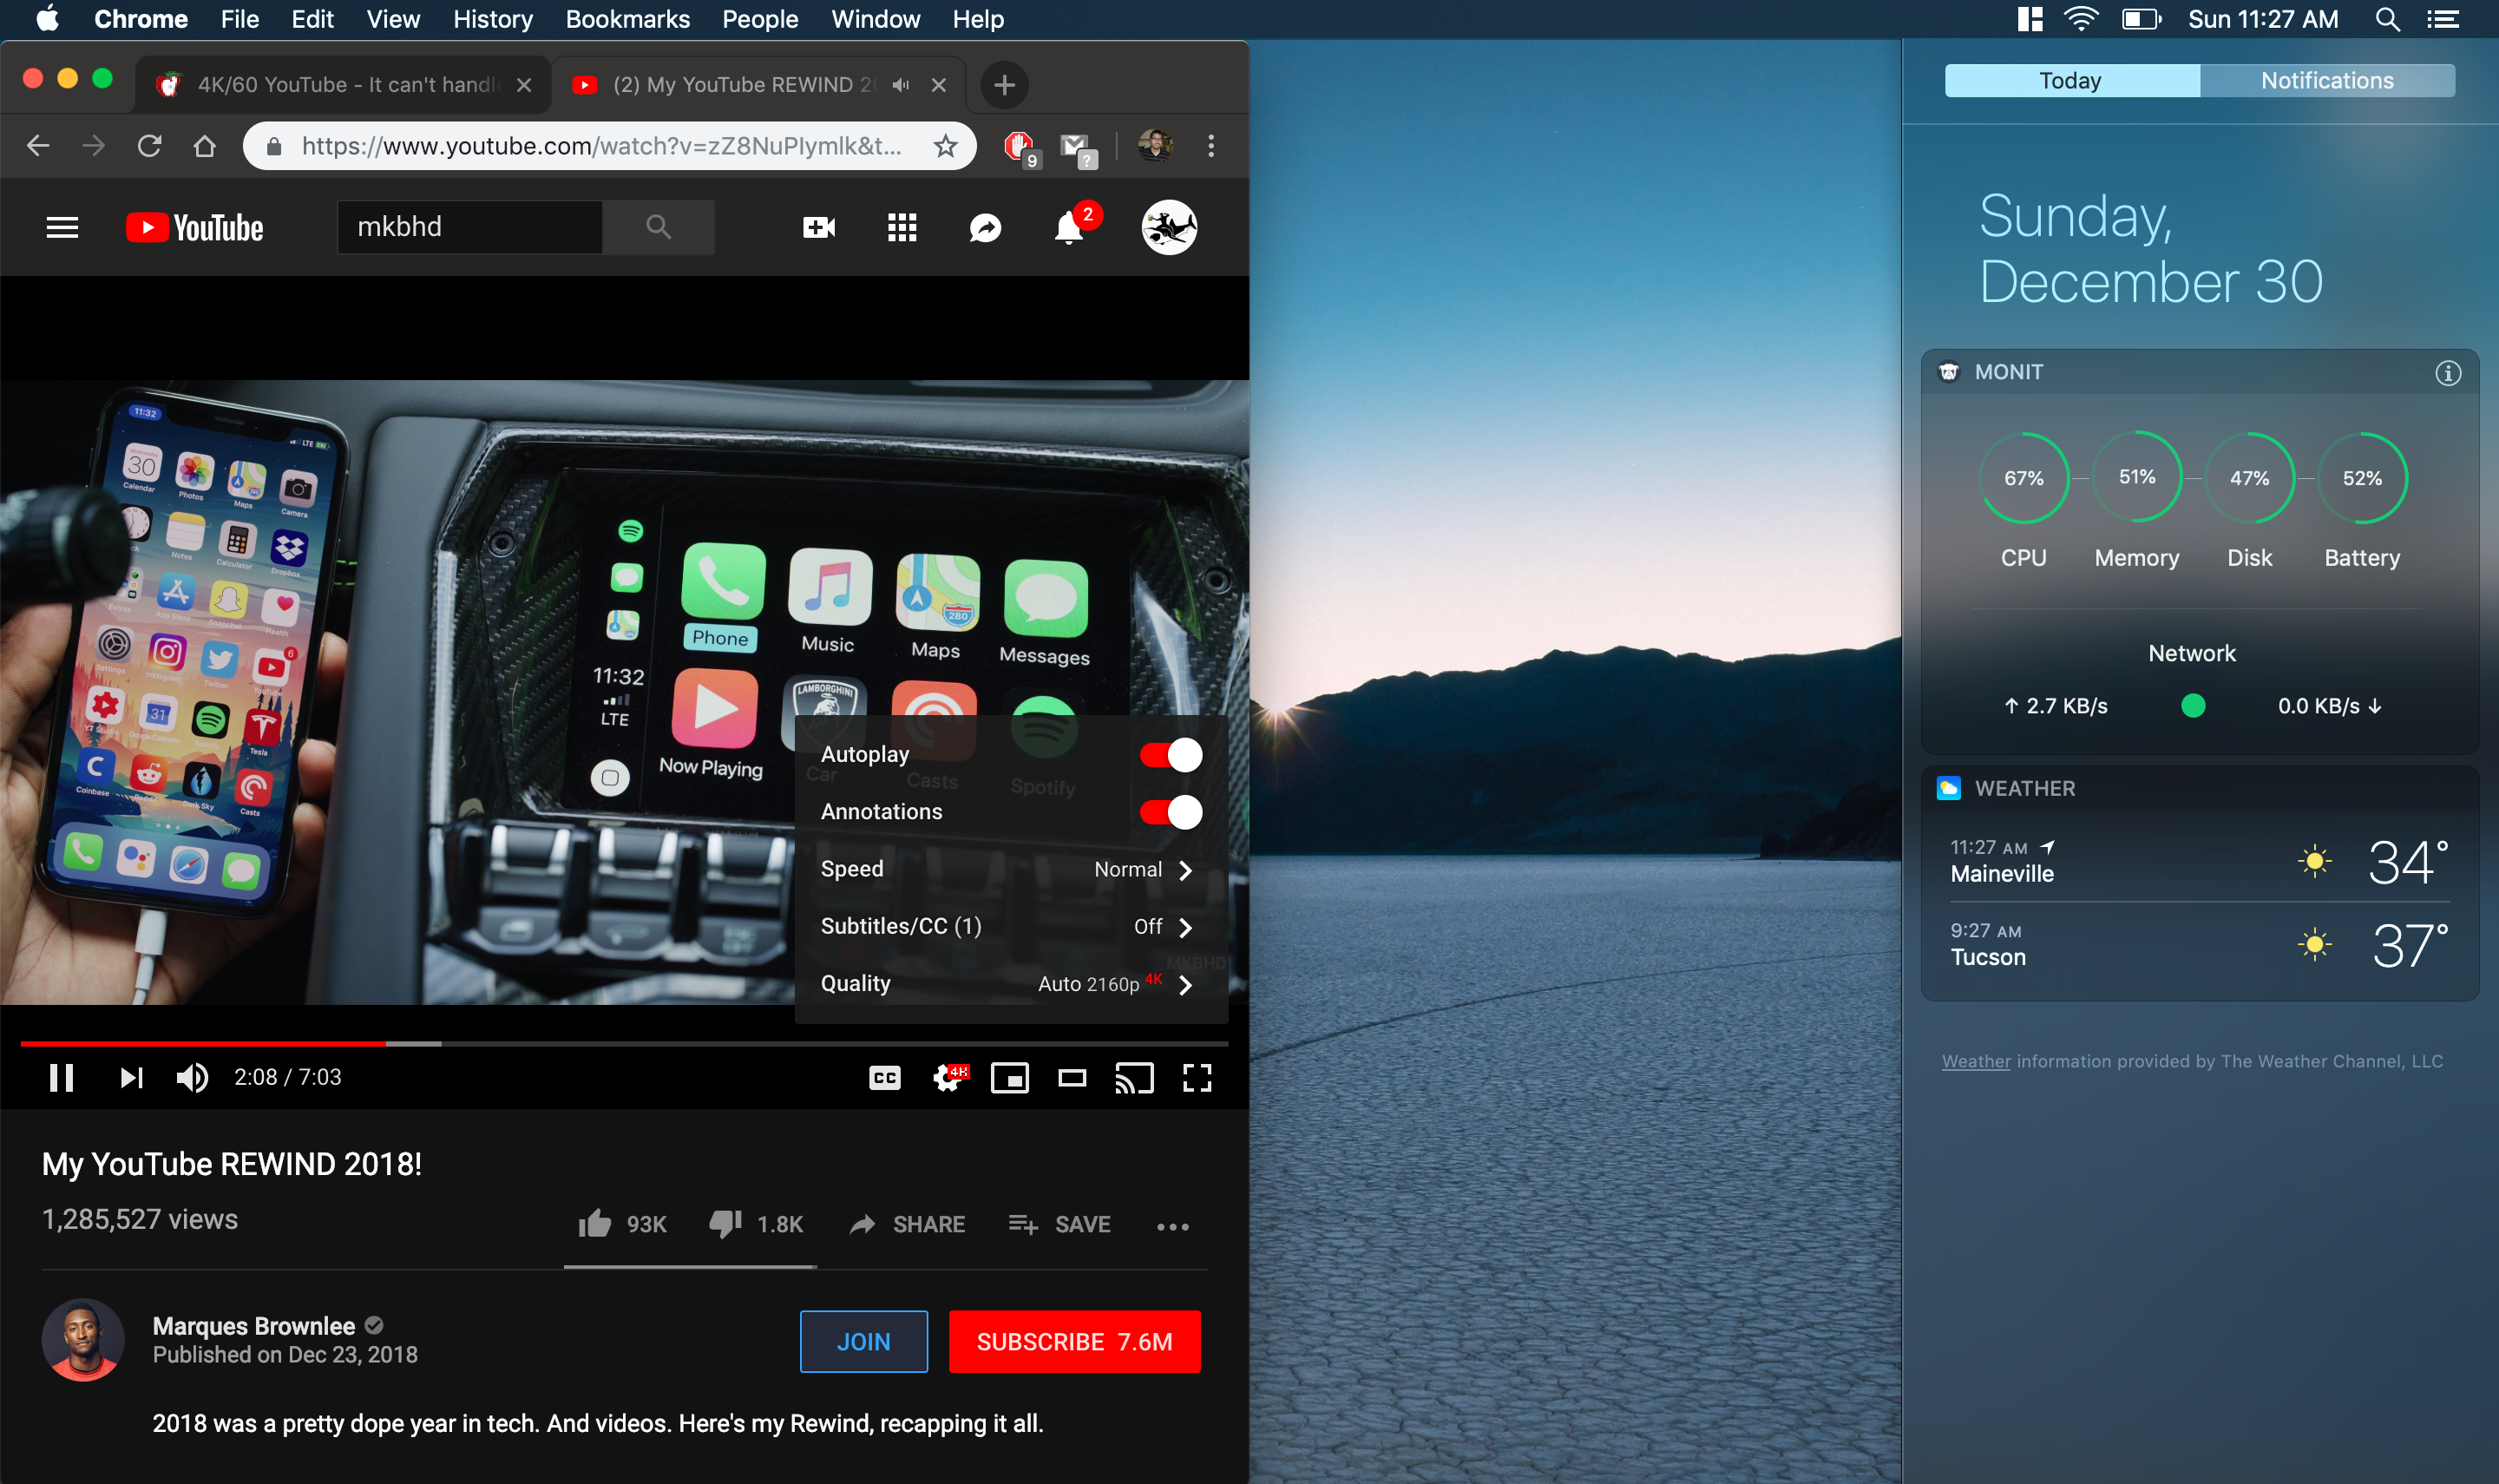The width and height of the screenshot is (2499, 1484).
Task: Switch to the Notifications tab
Action: pyautogui.click(x=2326, y=81)
